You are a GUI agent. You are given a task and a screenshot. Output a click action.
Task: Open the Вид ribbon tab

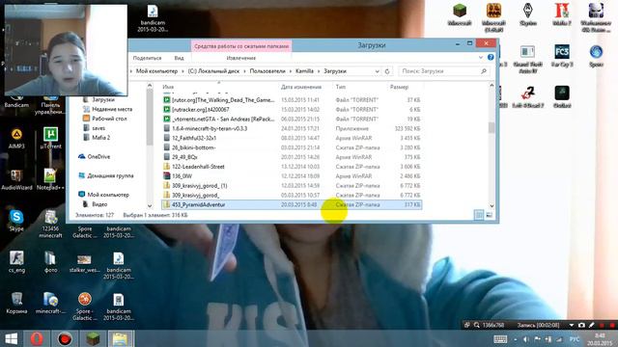(x=179, y=58)
